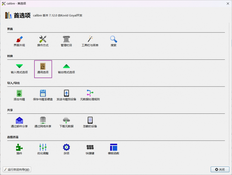Viewport: 232px width, 175px height.
Task: Open the 操作方式 behavior preferences
Action: coord(43,39)
